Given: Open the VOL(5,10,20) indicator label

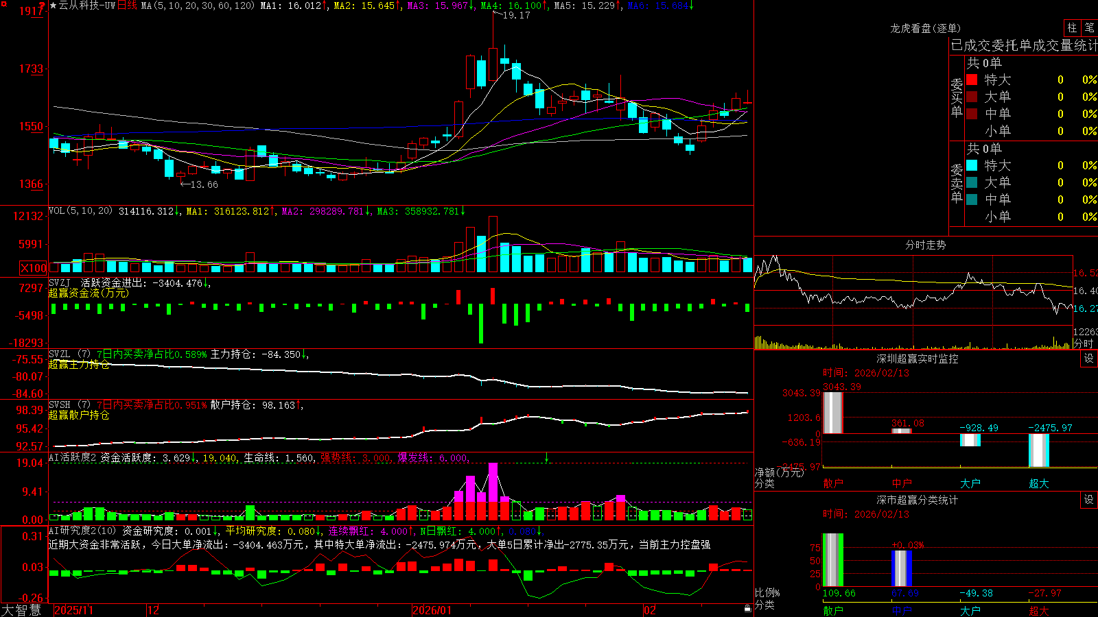Looking at the screenshot, I should point(80,211).
